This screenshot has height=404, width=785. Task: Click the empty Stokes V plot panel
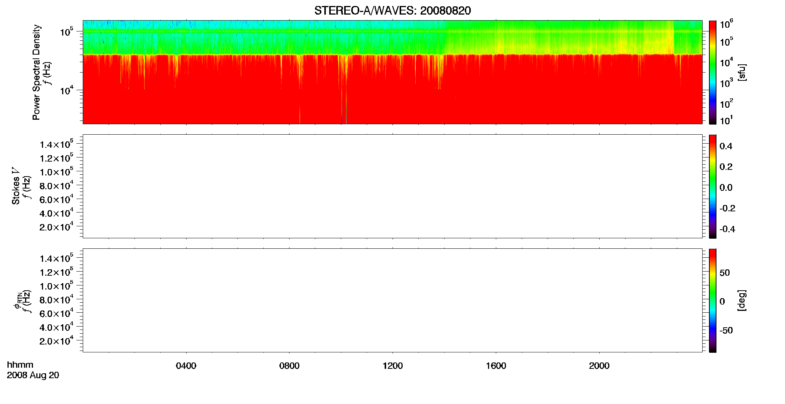[x=392, y=186]
